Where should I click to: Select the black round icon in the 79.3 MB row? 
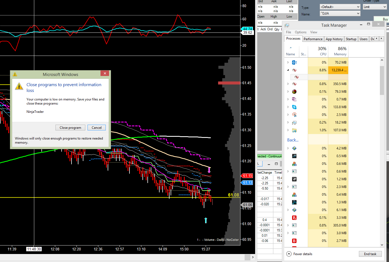click(294, 92)
